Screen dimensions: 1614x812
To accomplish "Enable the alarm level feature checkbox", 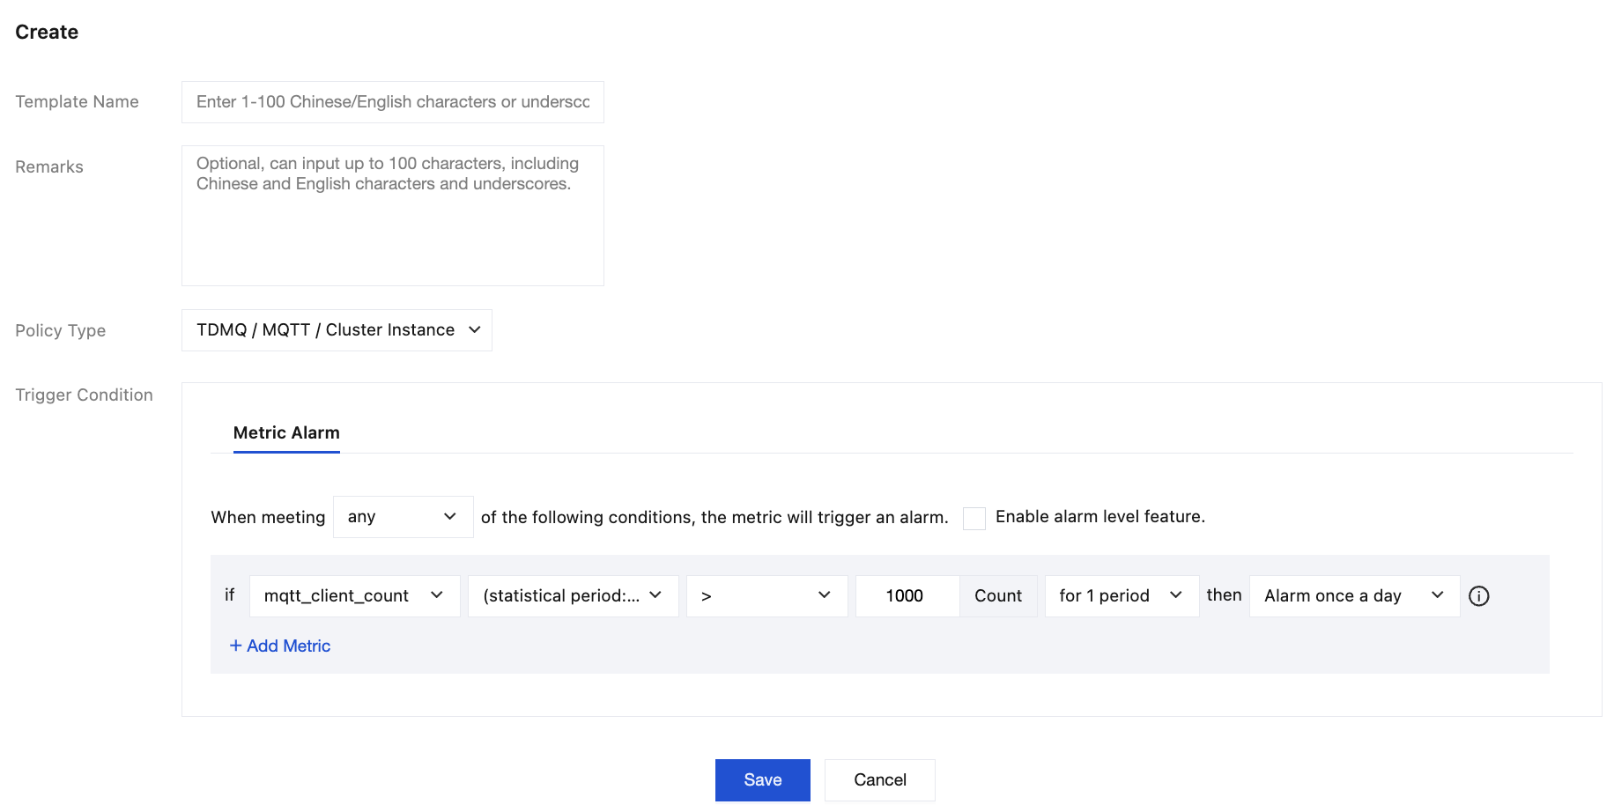I will click(x=974, y=518).
